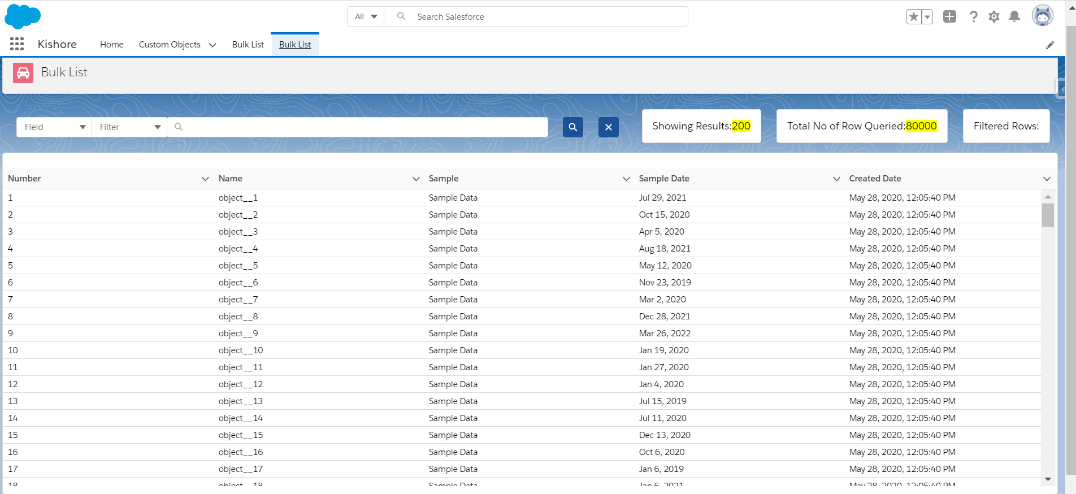Click the table scrollbar down arrow
Screen dimensions: 1076x494
(1048, 479)
